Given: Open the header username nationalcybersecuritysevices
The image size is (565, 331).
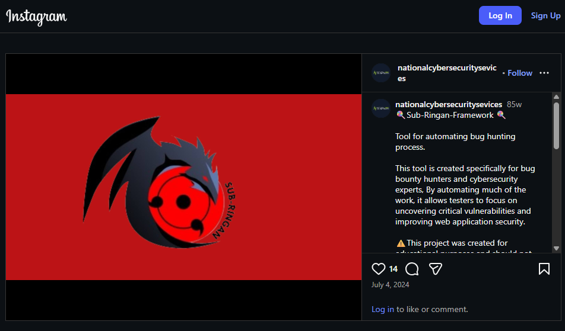Looking at the screenshot, I should 447,73.
